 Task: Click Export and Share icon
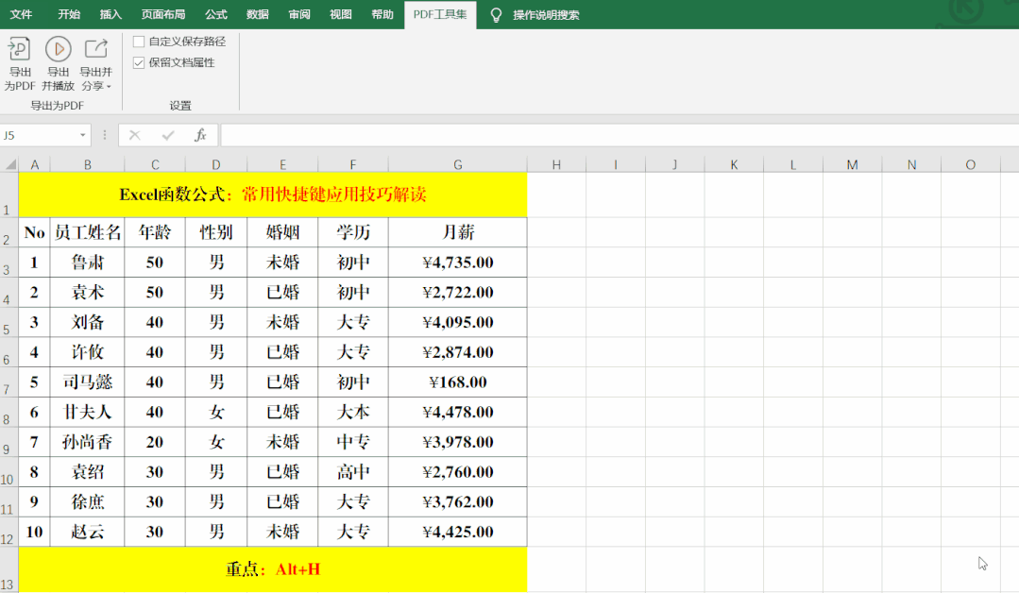(x=95, y=49)
